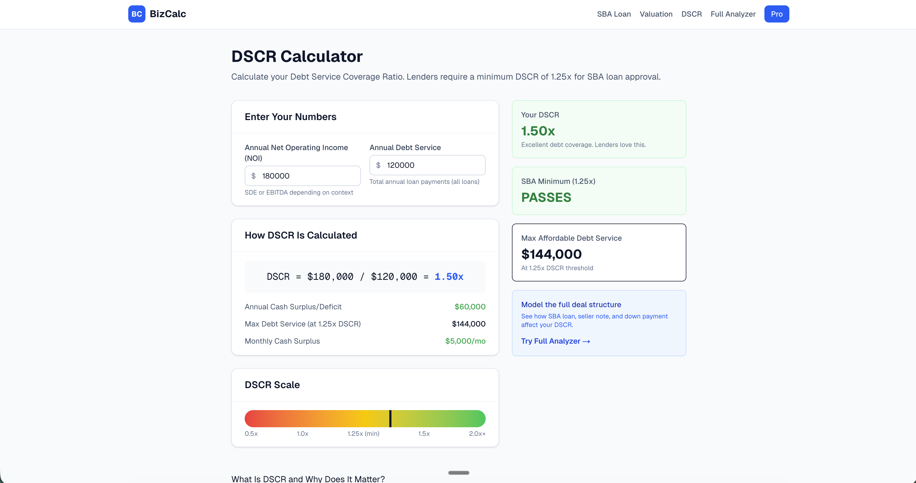Image resolution: width=916 pixels, height=483 pixels.
Task: Click the blue Pro button
Action: pos(776,14)
